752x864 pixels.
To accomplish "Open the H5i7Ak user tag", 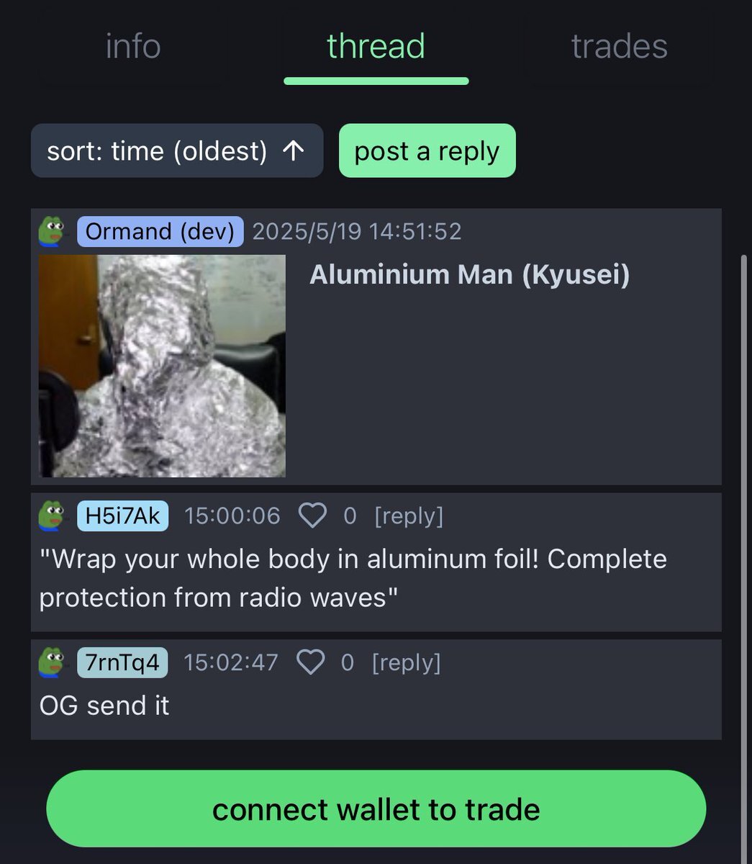I will (122, 516).
